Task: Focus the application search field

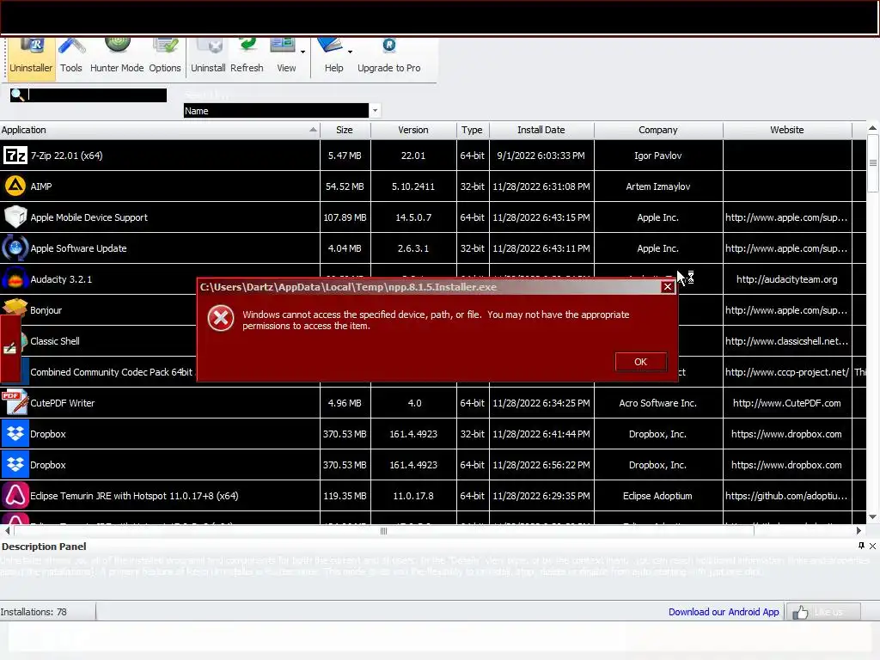Action: 97,95
